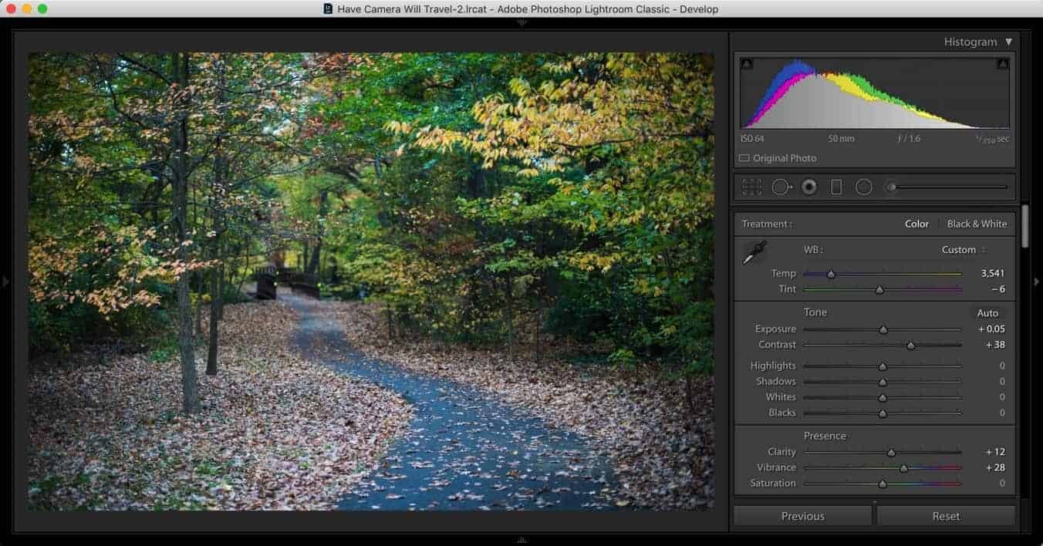Click the Exposure slider handle
The height and width of the screenshot is (546, 1043).
pyautogui.click(x=883, y=330)
